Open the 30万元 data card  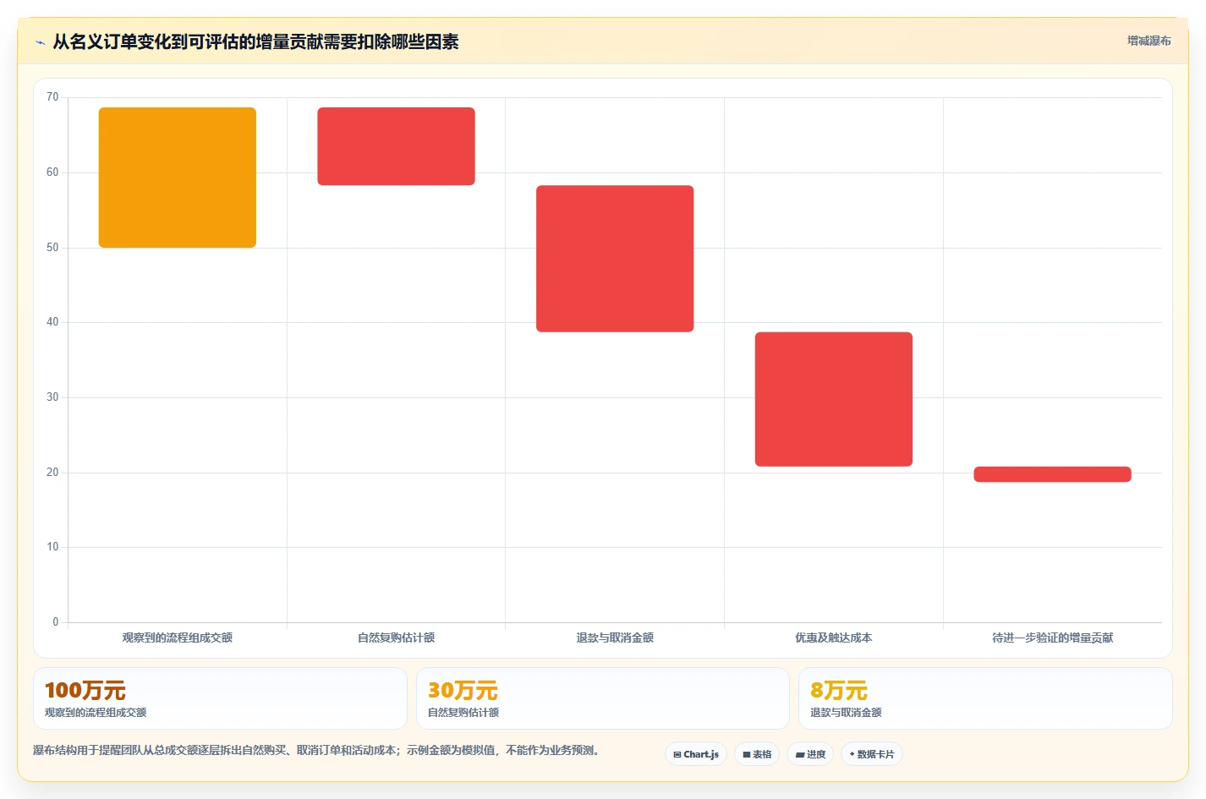point(602,698)
